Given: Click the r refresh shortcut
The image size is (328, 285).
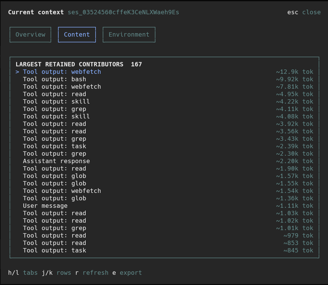Looking at the screenshot, I should pos(92,273).
